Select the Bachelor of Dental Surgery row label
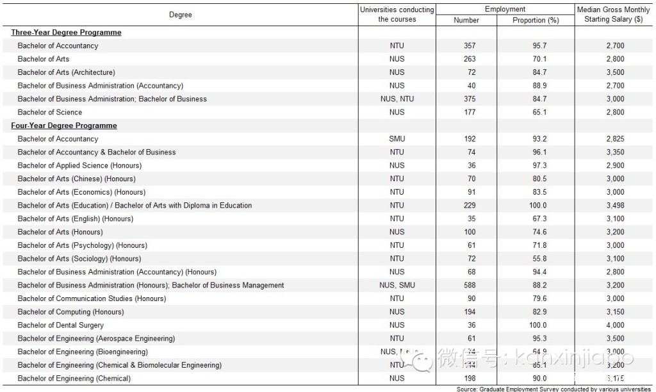Screen dimensions: 656x392 click(x=60, y=325)
